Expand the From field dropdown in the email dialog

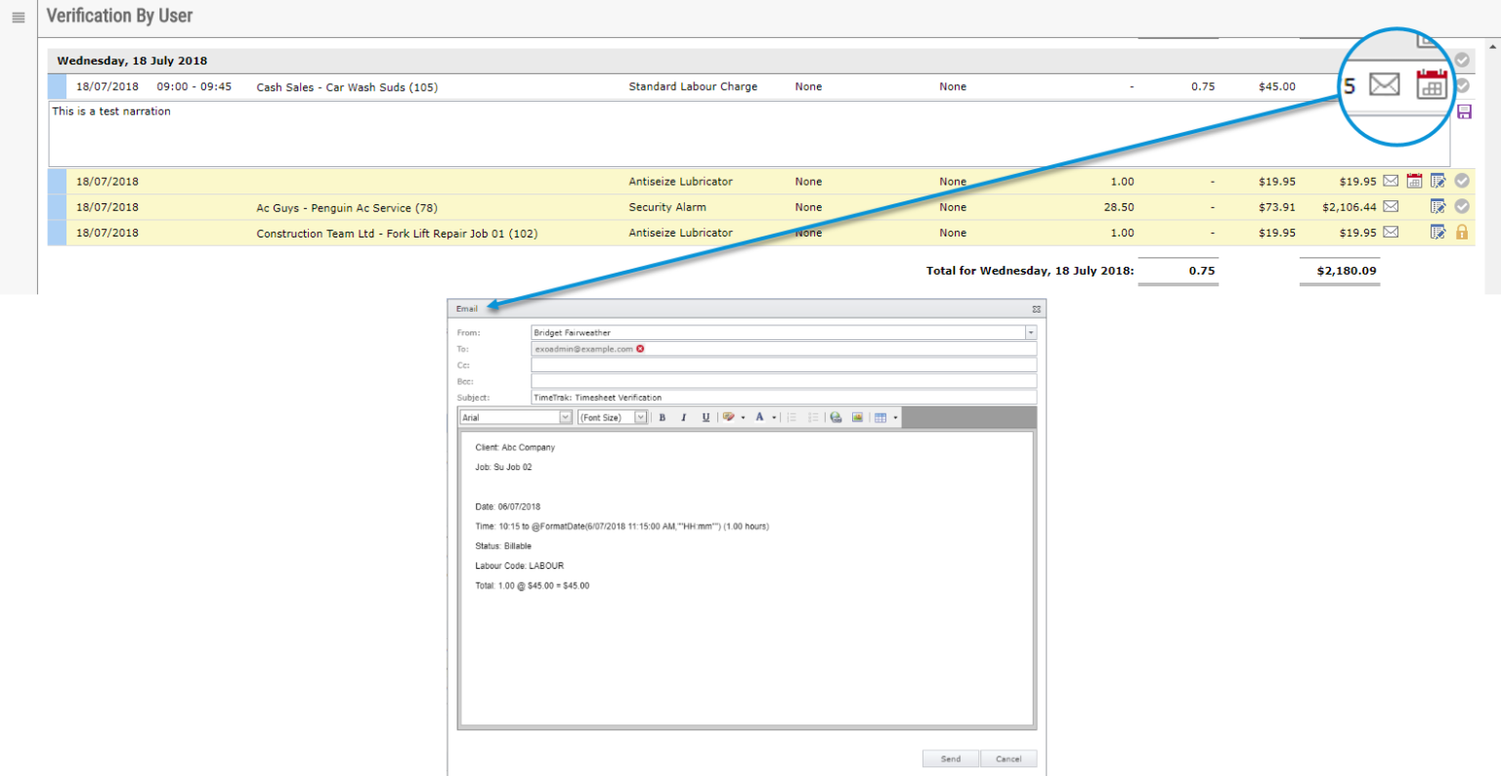(x=1029, y=332)
